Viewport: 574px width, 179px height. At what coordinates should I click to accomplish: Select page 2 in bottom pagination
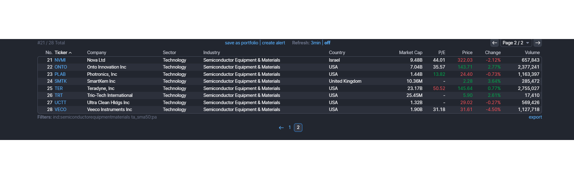click(x=298, y=127)
